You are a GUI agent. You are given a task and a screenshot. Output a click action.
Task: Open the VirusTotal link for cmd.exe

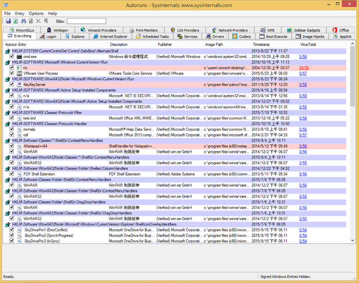(303, 57)
